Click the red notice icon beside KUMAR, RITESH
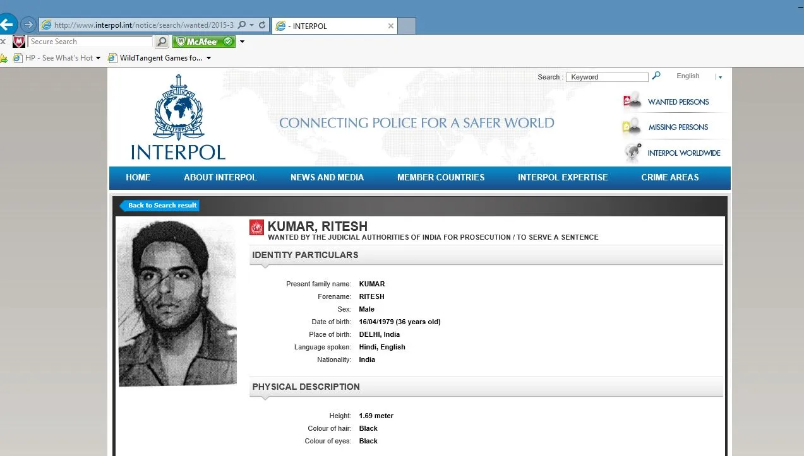804x456 pixels. [256, 228]
